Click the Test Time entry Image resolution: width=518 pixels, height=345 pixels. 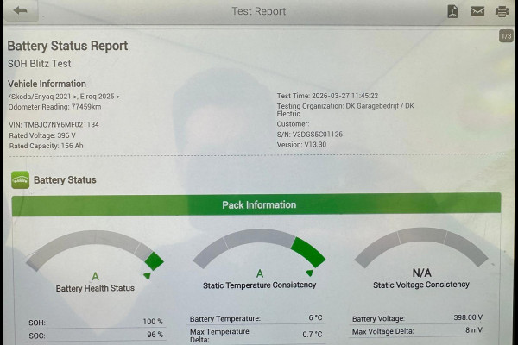click(x=327, y=96)
